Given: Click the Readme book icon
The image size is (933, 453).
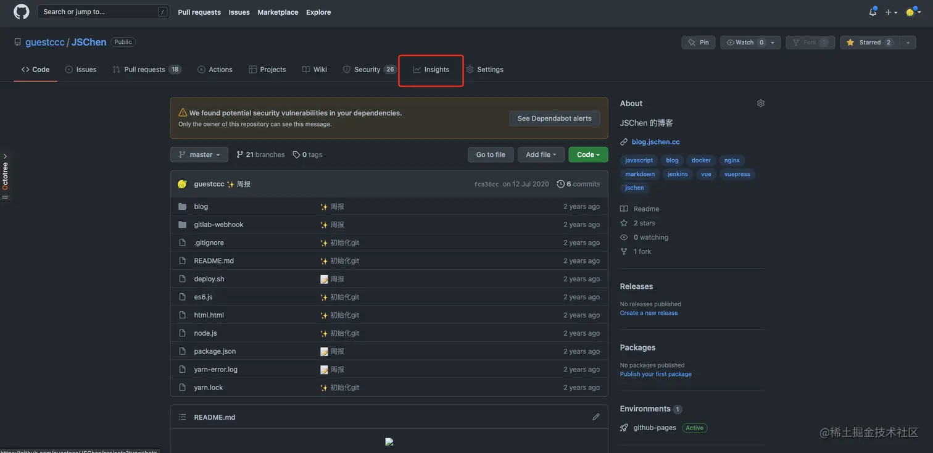Looking at the screenshot, I should [624, 209].
